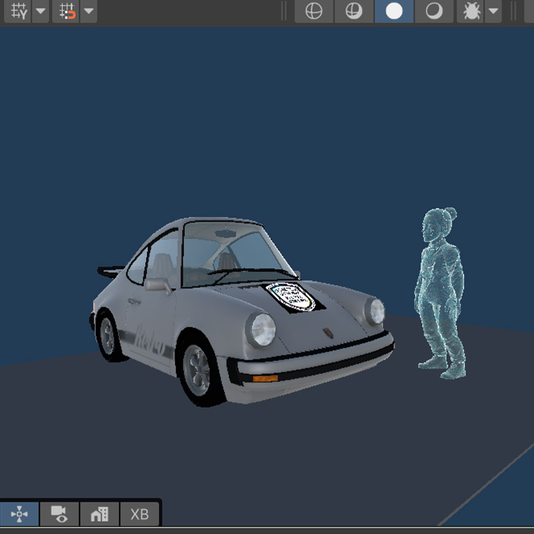
Task: Toggle the four-arrow navigation mode button
Action: click(x=20, y=514)
